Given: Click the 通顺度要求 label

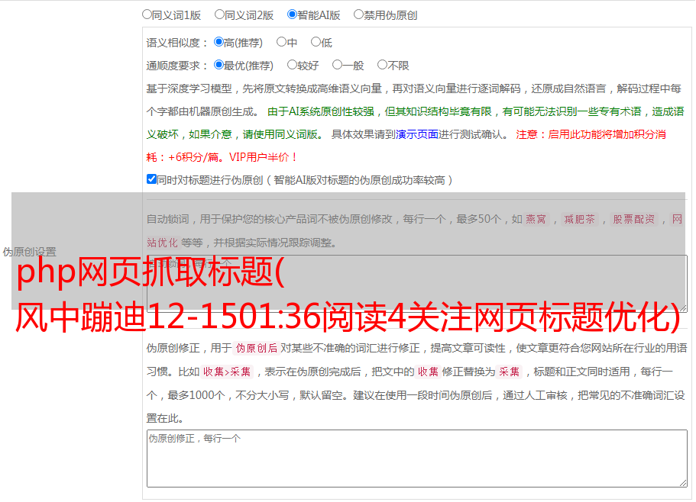Looking at the screenshot, I should click(177, 66).
